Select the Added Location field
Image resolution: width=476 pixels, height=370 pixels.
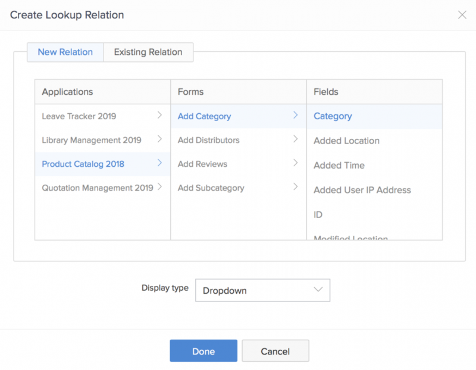346,141
